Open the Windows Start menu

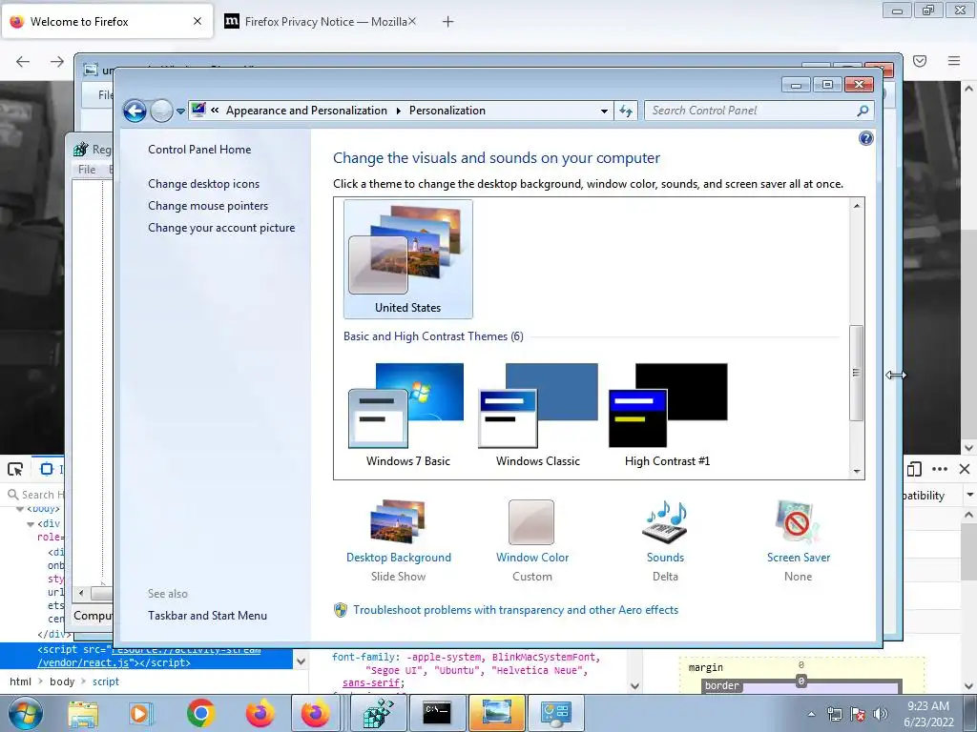point(26,713)
